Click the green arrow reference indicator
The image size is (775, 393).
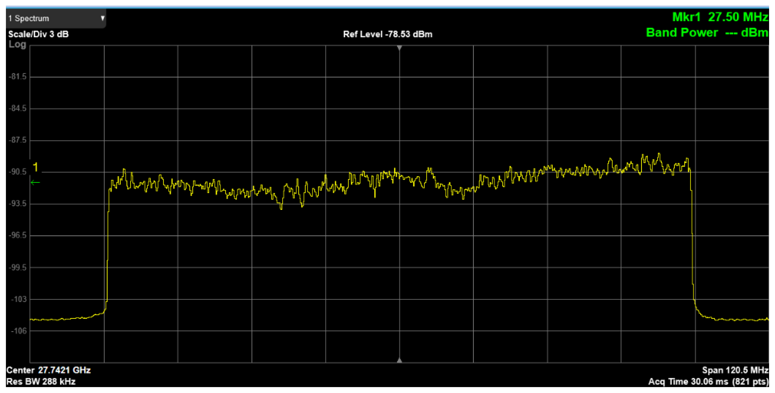[35, 182]
